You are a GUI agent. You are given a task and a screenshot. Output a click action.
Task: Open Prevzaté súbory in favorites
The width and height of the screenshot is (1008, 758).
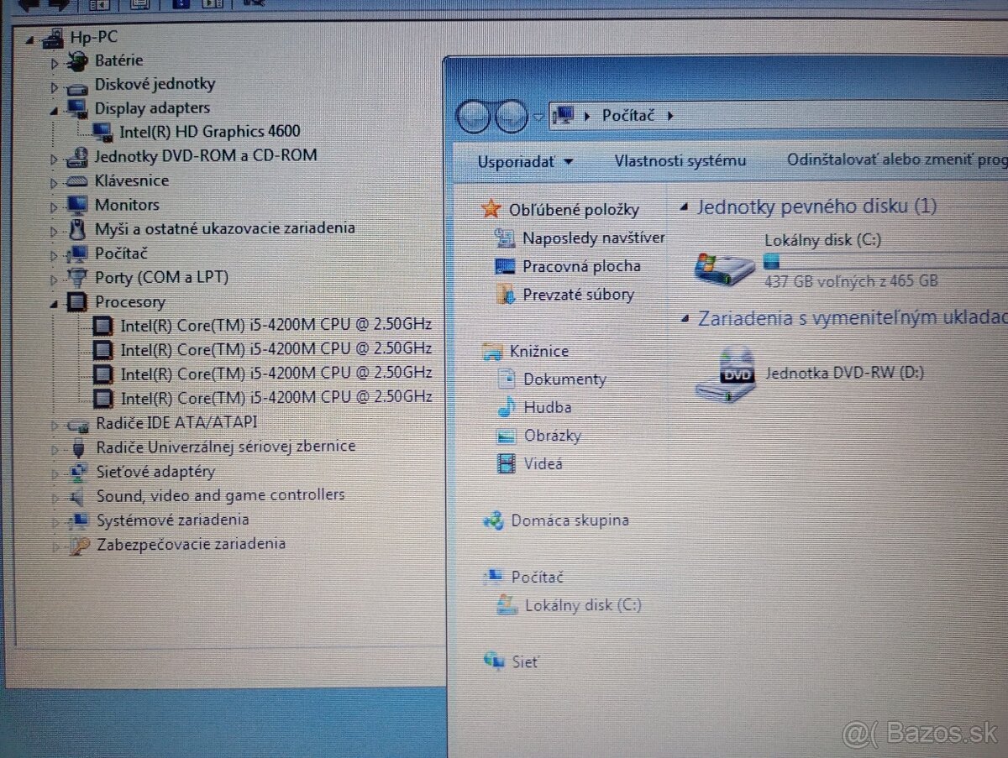(x=578, y=295)
